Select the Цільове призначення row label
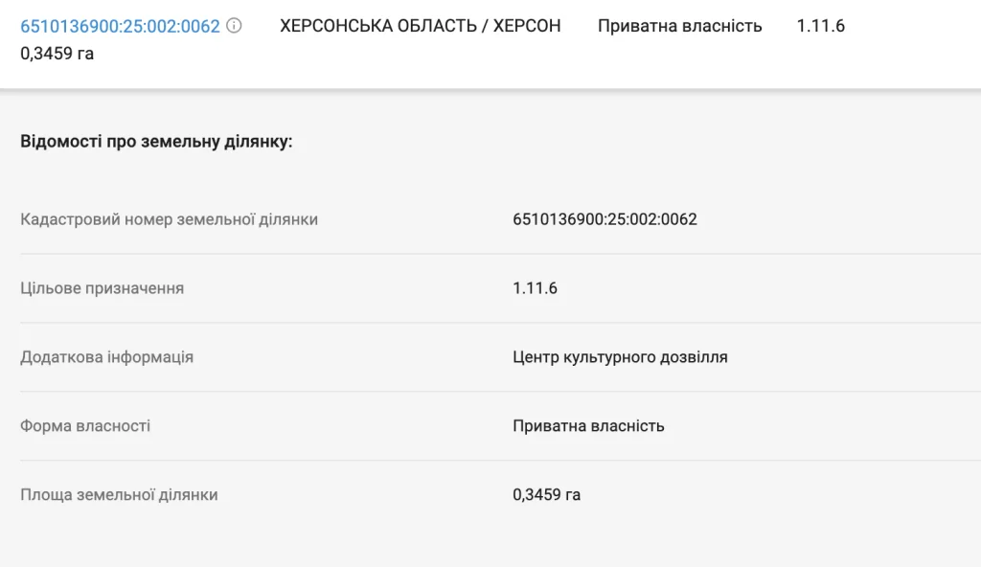This screenshot has width=981, height=567. pos(102,288)
